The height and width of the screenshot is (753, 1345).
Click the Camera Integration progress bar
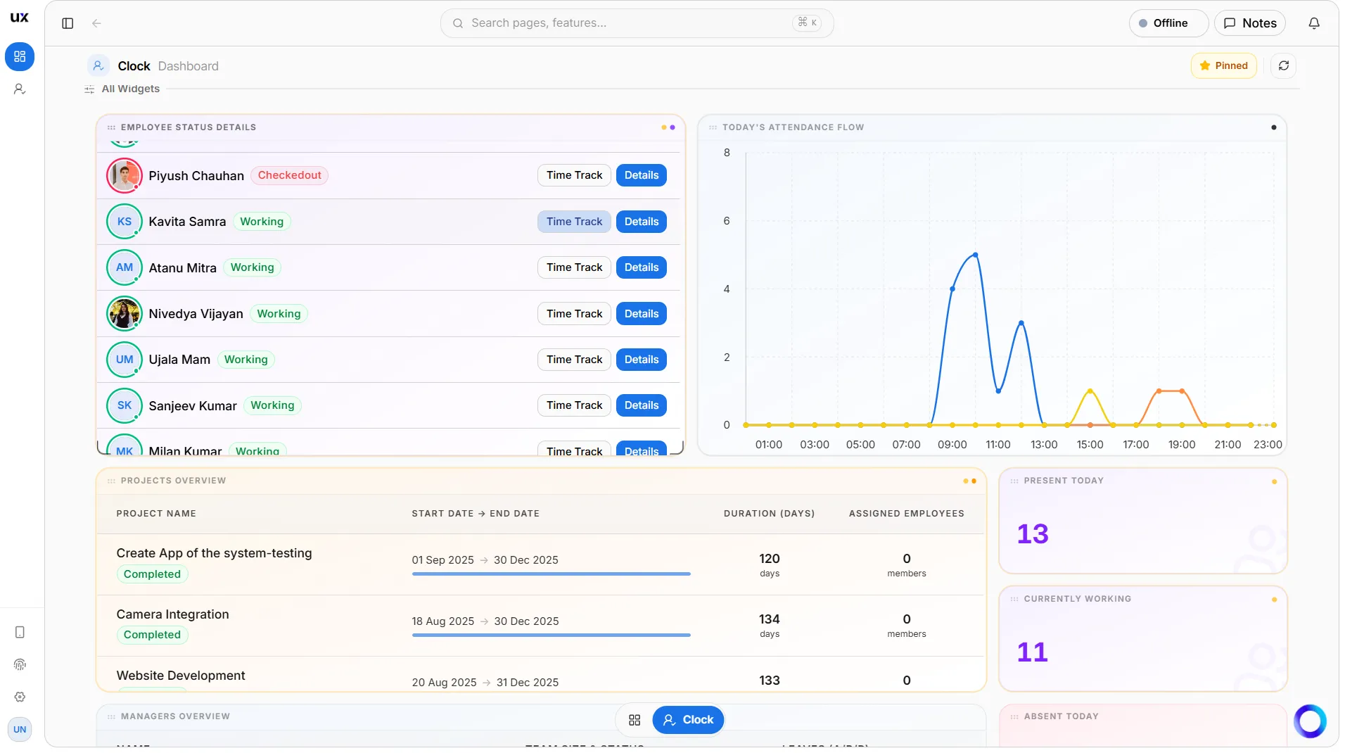[551, 635]
